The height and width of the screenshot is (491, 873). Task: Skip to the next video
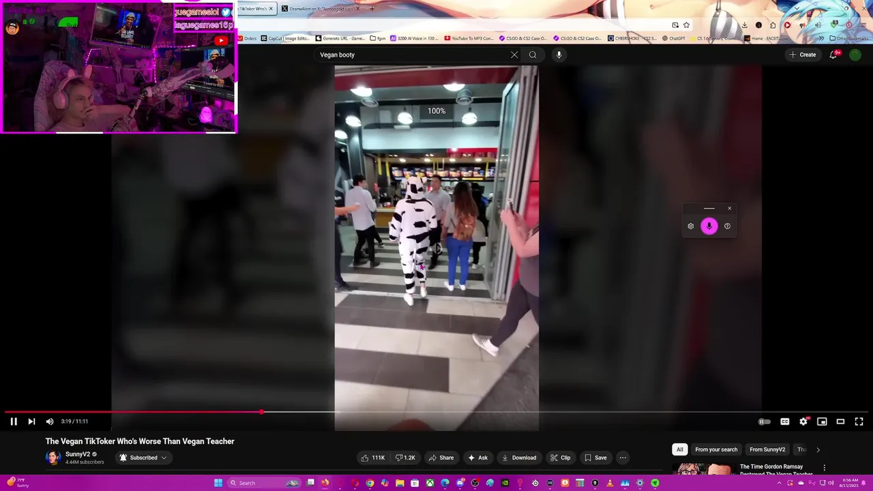tap(31, 421)
